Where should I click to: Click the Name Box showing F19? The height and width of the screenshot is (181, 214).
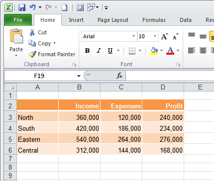39,76
